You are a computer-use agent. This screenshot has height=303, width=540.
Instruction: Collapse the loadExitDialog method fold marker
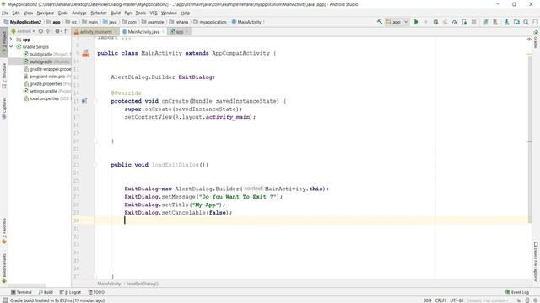coord(95,165)
